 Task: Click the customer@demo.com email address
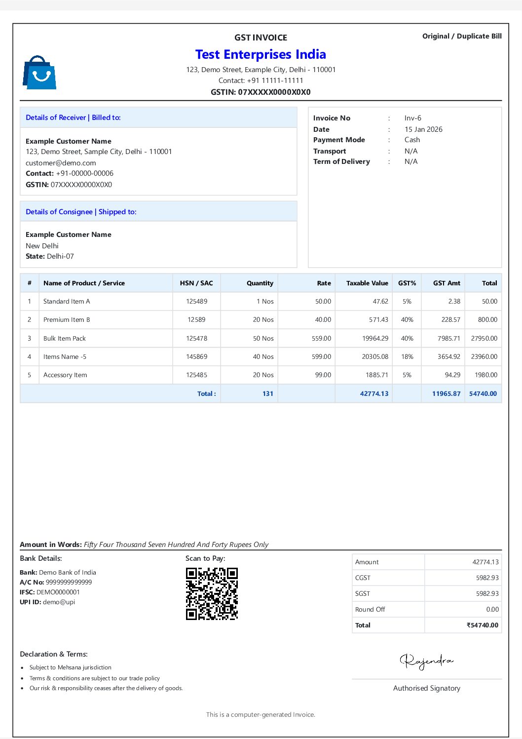pyautogui.click(x=61, y=163)
